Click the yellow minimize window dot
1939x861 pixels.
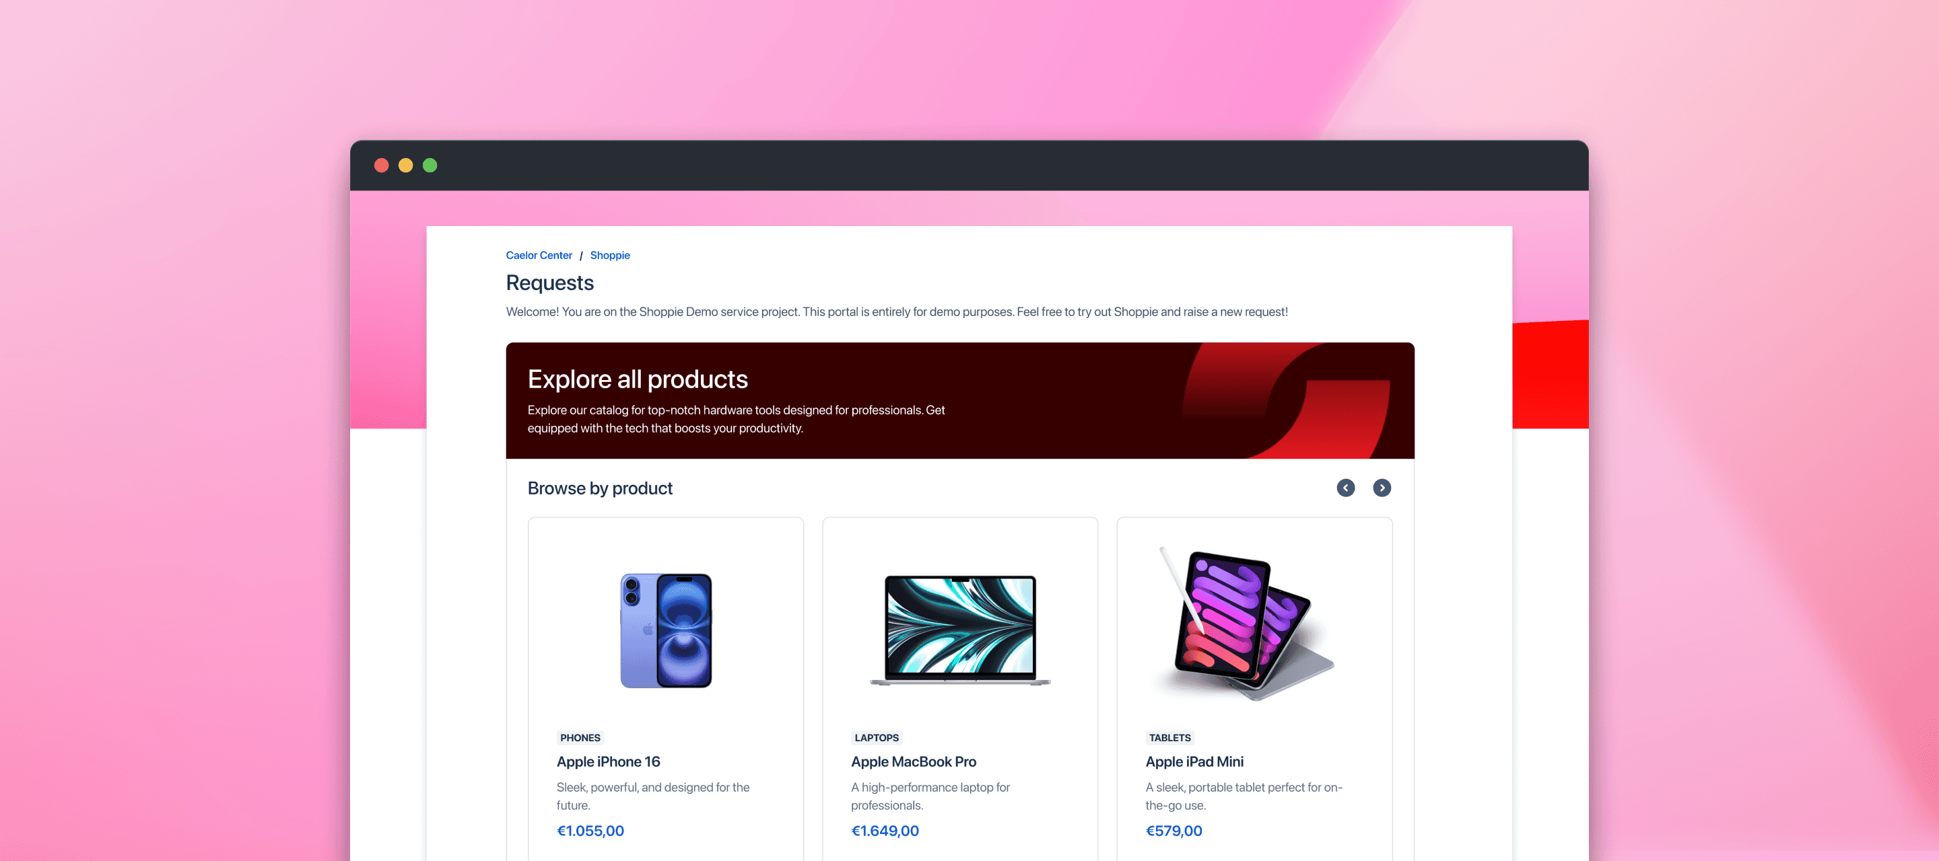[406, 165]
